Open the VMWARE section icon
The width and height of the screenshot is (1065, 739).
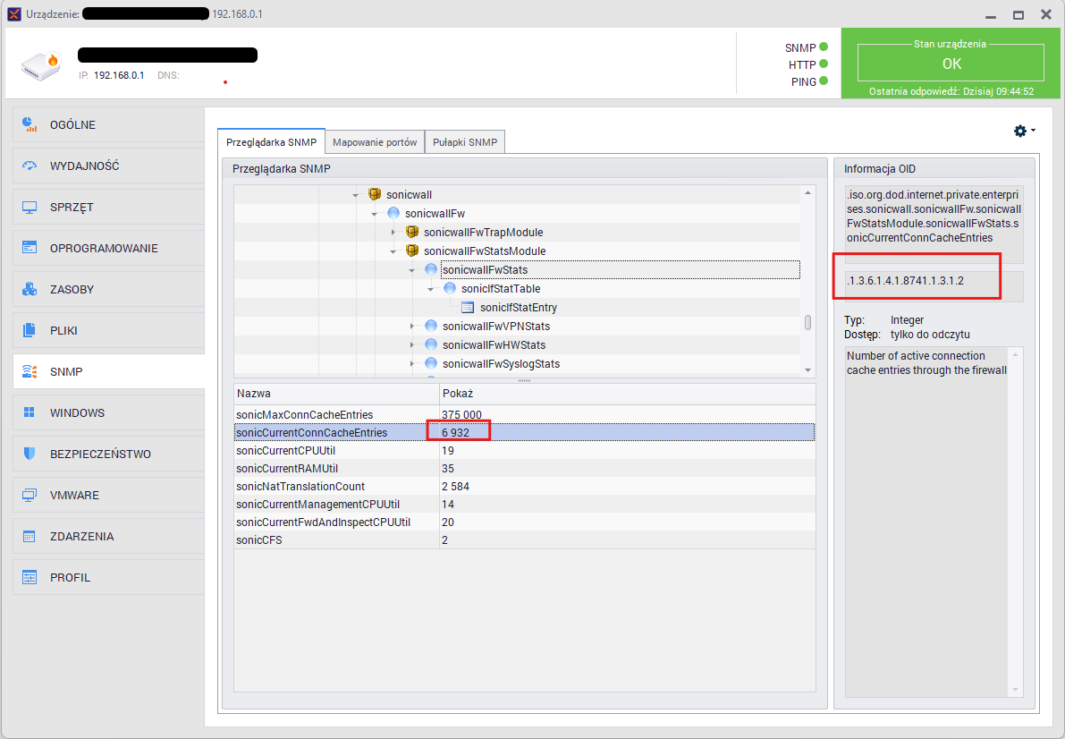[x=30, y=495]
